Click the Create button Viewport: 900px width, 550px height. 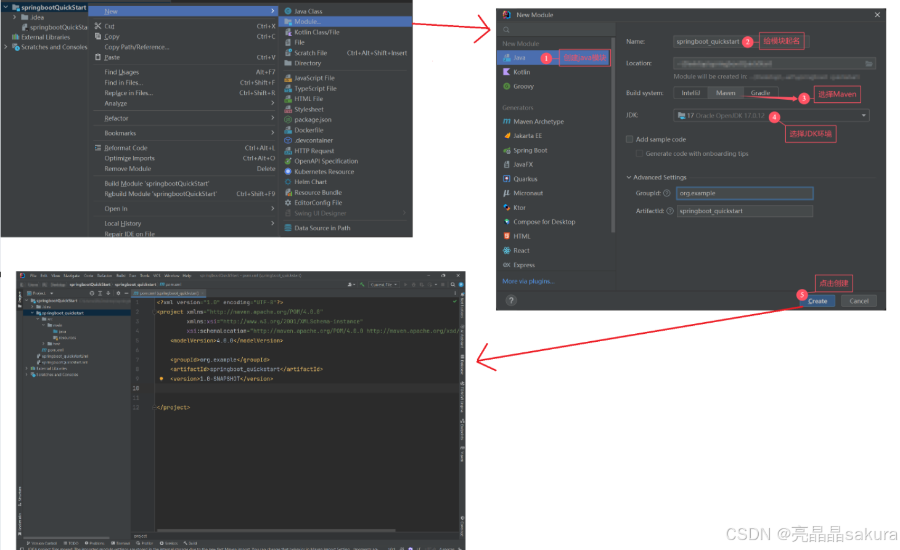pyautogui.click(x=817, y=301)
